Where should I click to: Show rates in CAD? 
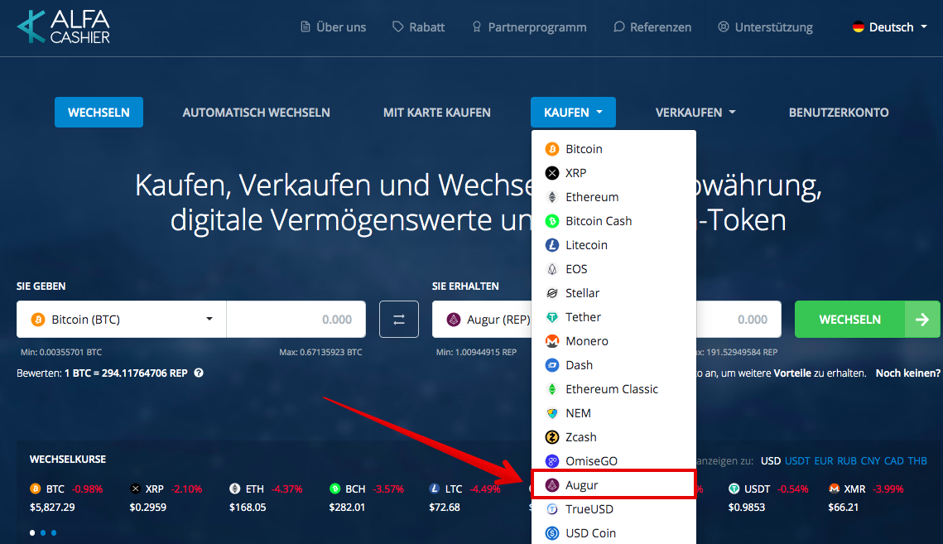tap(893, 461)
